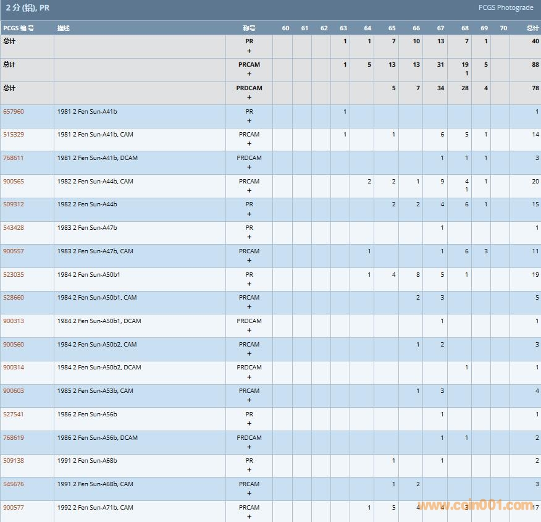Click PCGS number 900557
The width and height of the screenshot is (541, 522).
click(14, 251)
